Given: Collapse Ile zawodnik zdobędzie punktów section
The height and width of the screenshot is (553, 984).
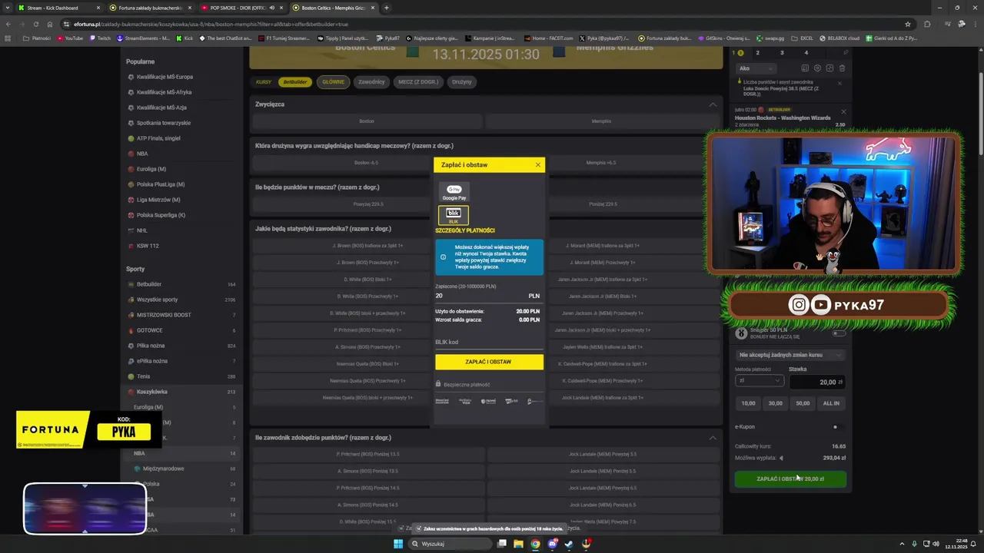Looking at the screenshot, I should click(713, 438).
